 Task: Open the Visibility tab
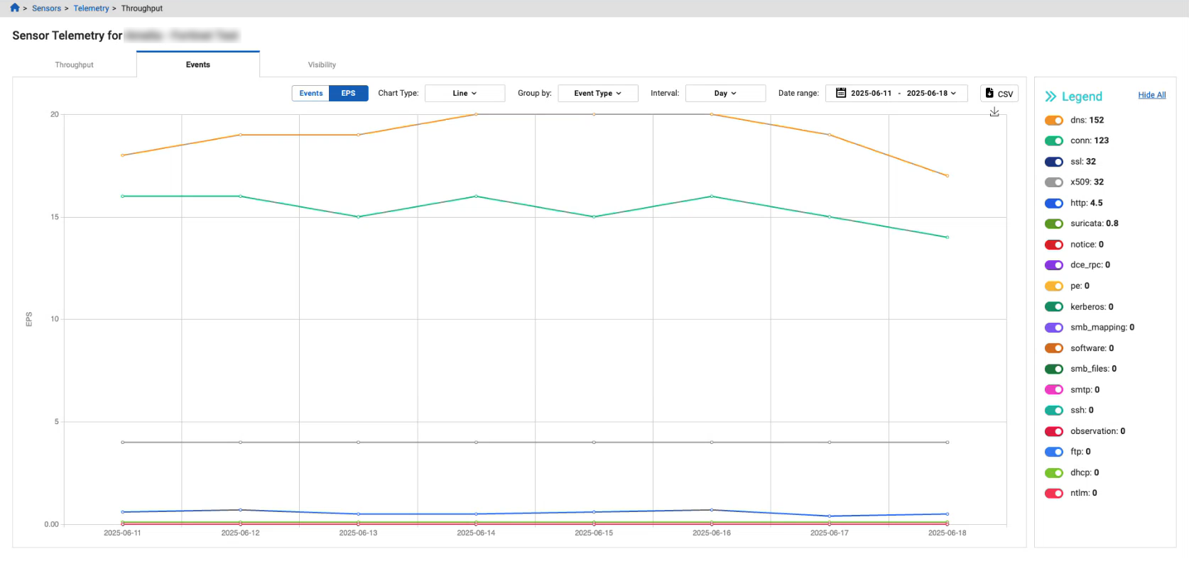pos(322,65)
